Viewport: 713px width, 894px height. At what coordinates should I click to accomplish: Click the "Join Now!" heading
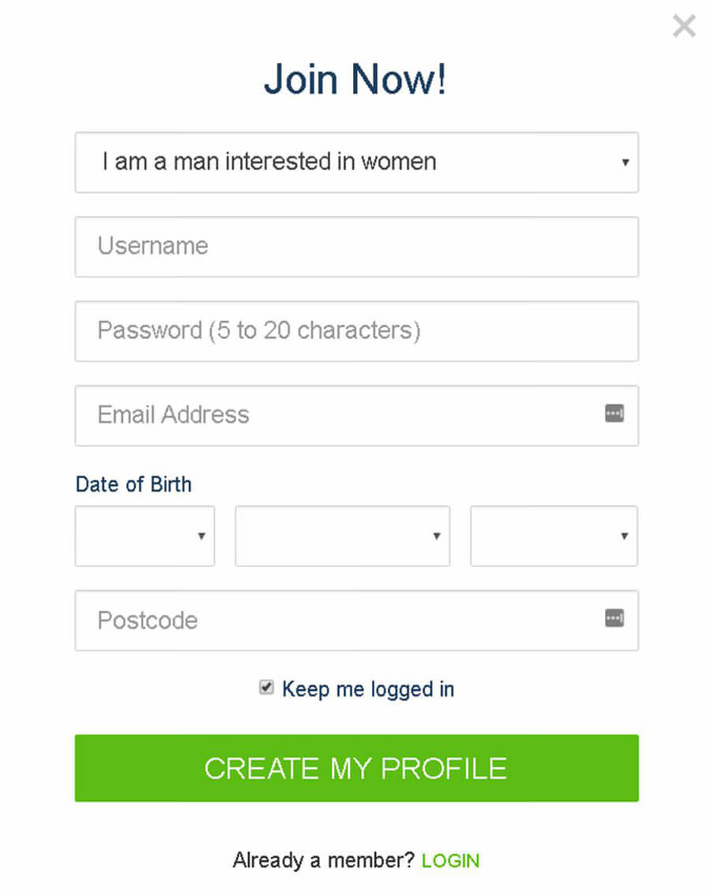coord(355,80)
